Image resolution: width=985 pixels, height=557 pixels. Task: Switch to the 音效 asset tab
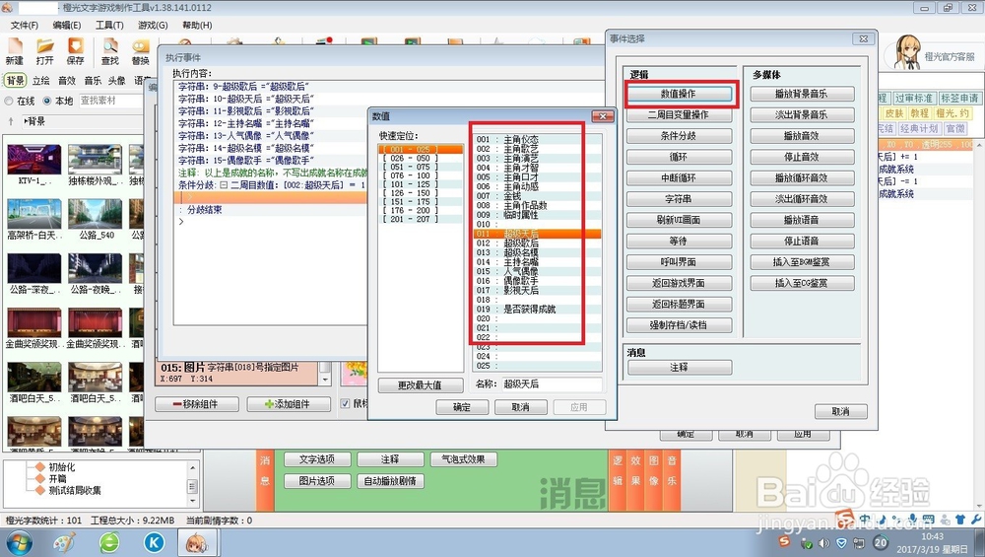point(67,81)
